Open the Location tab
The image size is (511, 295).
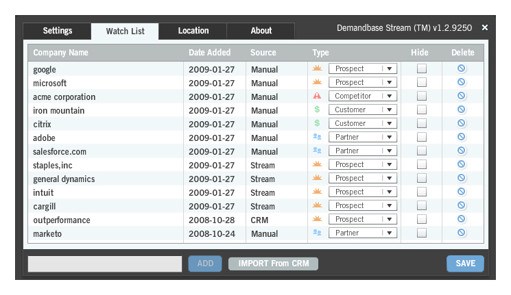[x=193, y=31]
